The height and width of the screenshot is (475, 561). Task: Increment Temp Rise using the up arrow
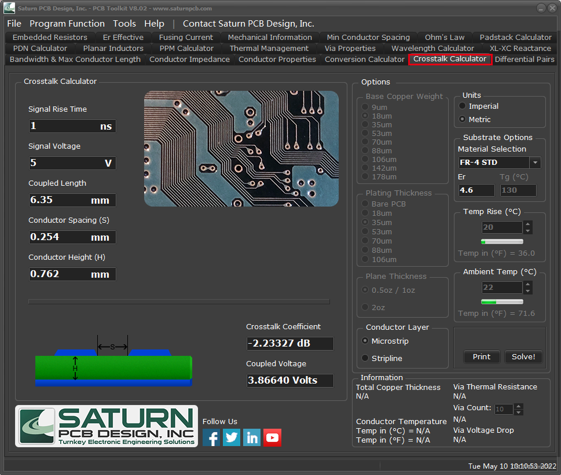(527, 224)
